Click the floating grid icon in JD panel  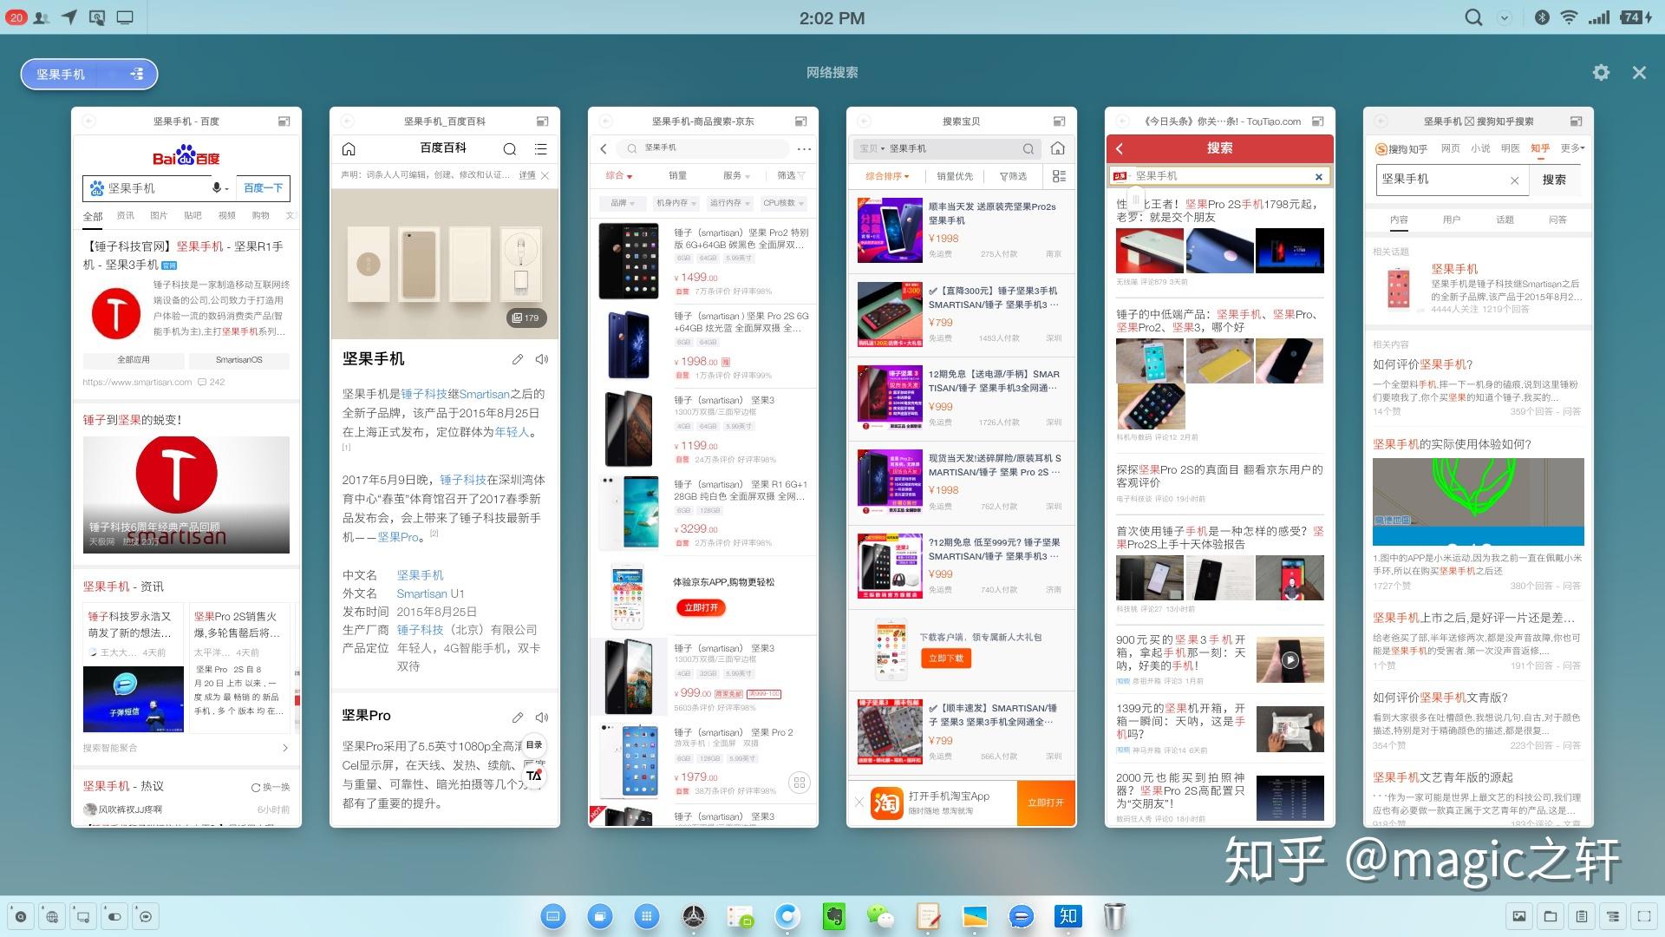tap(800, 783)
